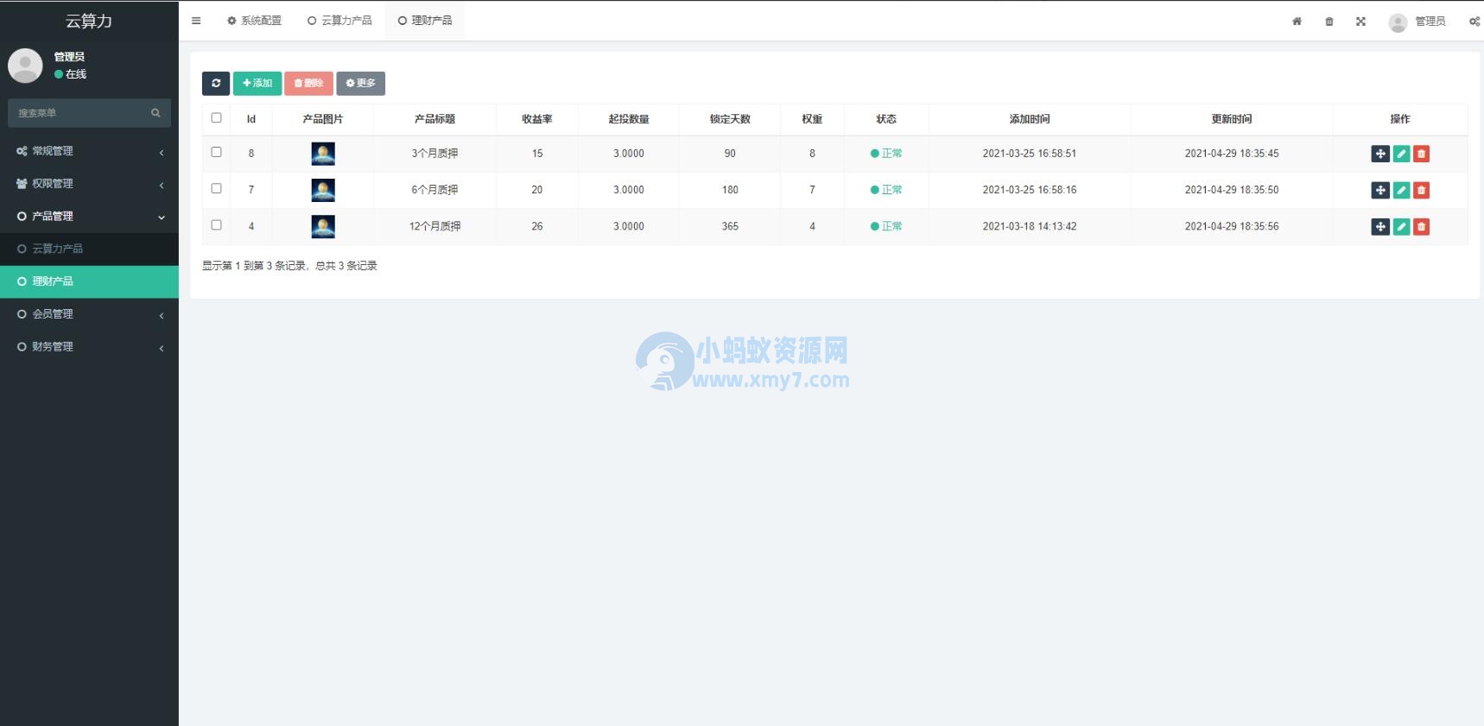Expand the 权限管理 sidebar menu
The height and width of the screenshot is (726, 1484).
click(x=89, y=184)
